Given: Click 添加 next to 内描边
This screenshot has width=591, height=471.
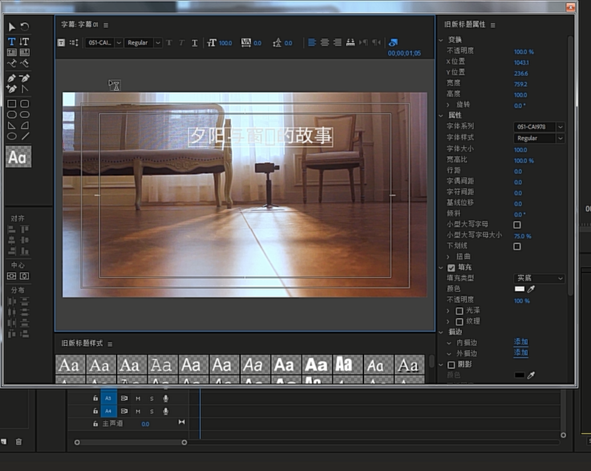Looking at the screenshot, I should coord(521,342).
